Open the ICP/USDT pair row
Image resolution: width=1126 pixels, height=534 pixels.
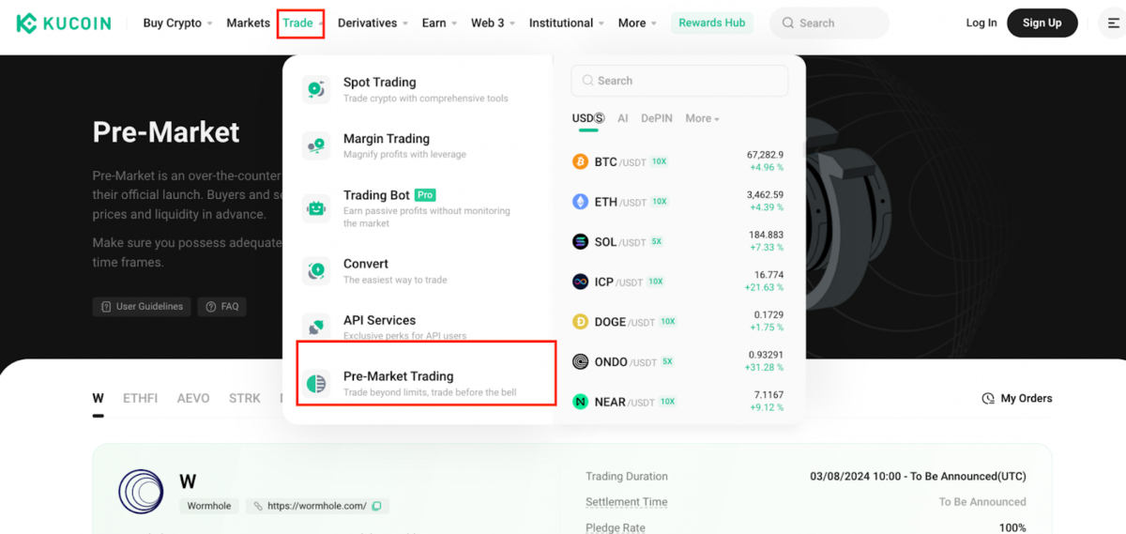tap(679, 282)
